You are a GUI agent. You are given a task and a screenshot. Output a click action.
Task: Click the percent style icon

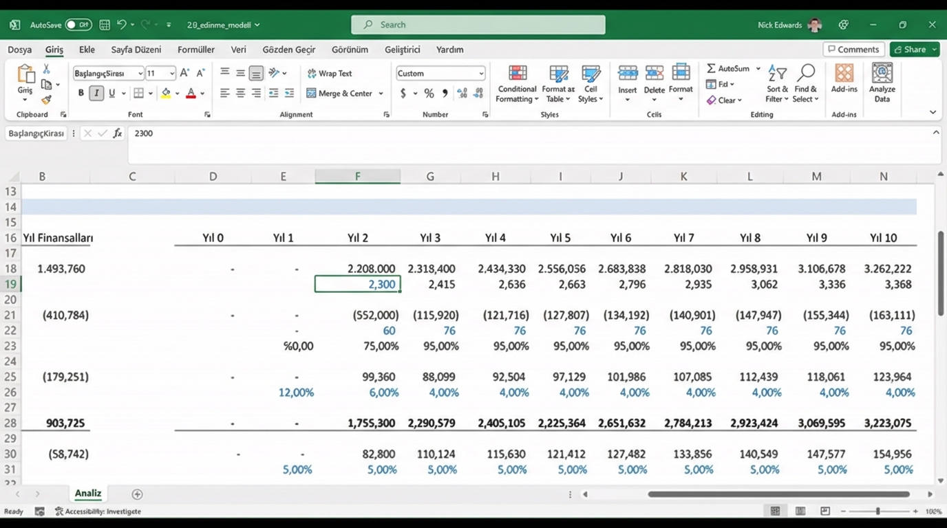429,93
